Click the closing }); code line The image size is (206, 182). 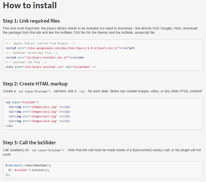pyautogui.click(x=8, y=175)
